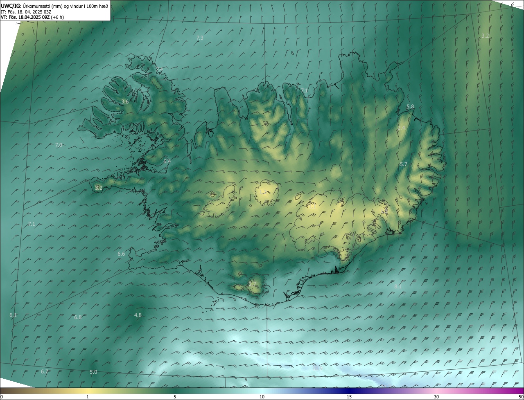Click the 1 tick label on the color scale

[x=88, y=397]
